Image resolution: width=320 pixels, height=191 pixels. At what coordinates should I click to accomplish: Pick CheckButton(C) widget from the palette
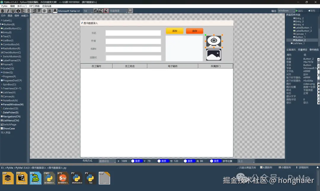click(x=12, y=52)
